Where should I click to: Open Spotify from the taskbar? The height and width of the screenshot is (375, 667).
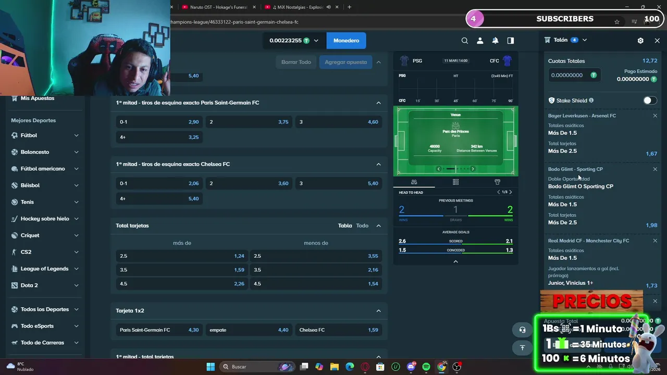(426, 367)
